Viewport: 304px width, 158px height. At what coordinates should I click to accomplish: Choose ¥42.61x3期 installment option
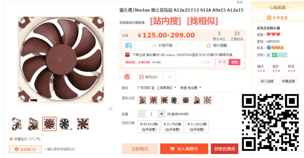pos(149,126)
